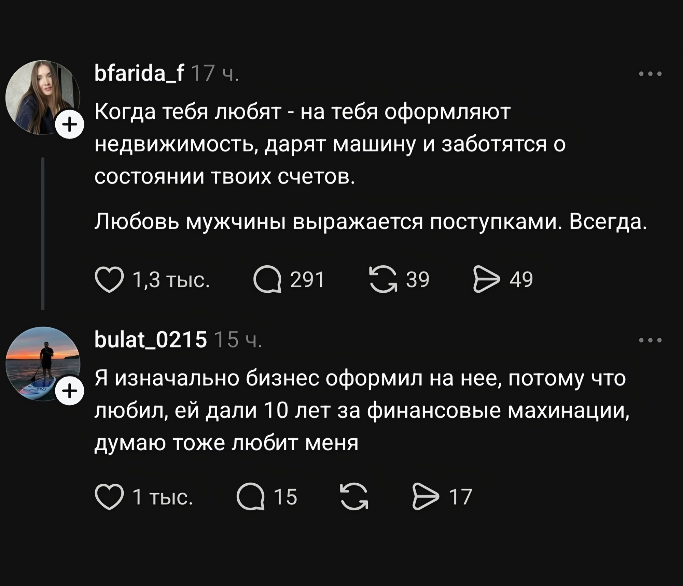
Task: Open the bfarida_f post text
Action: pyautogui.click(x=371, y=166)
